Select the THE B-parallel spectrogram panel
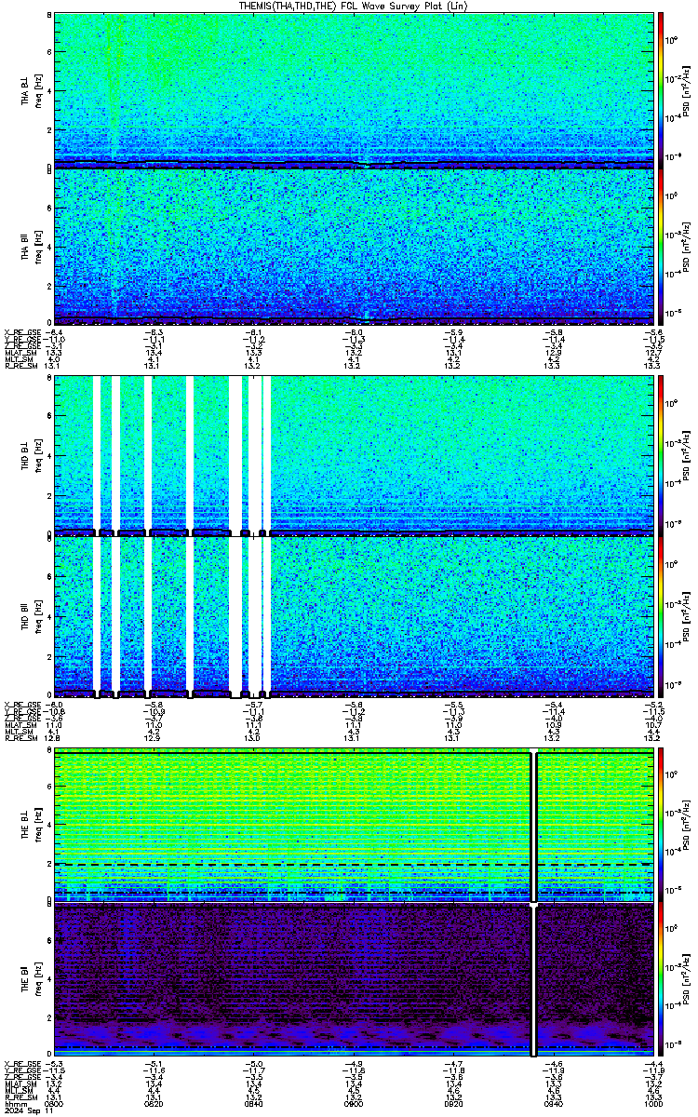 tap(354, 980)
